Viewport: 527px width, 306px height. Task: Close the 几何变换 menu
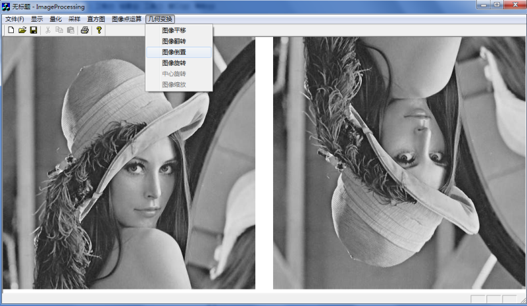(161, 19)
